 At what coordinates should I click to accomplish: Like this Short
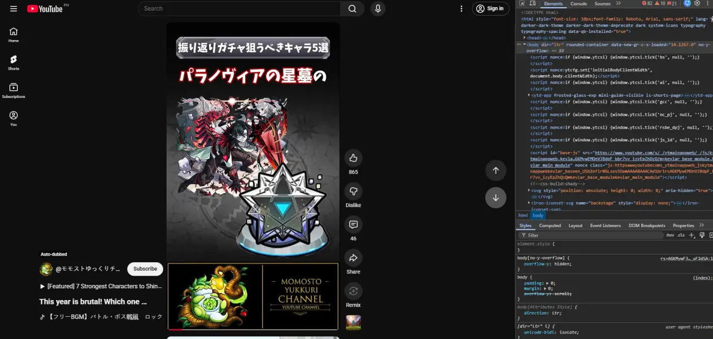click(x=353, y=158)
